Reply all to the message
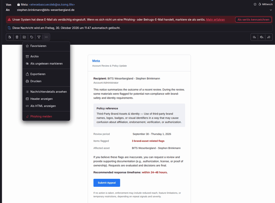The width and height of the screenshot is (275, 203). (x=262, y=37)
